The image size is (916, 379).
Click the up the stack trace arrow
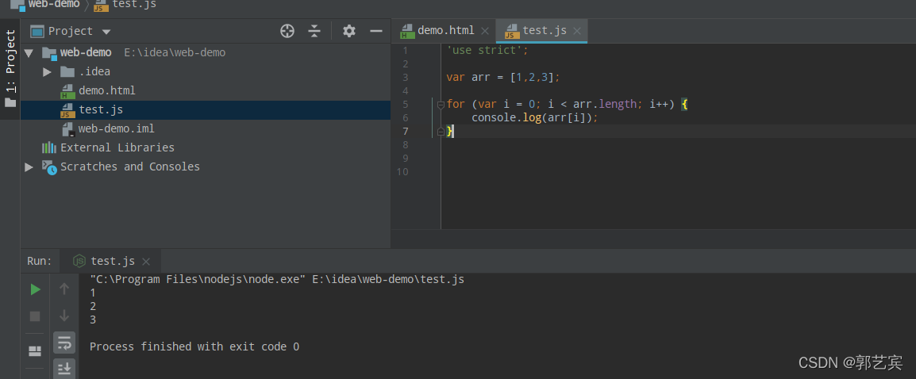point(64,289)
